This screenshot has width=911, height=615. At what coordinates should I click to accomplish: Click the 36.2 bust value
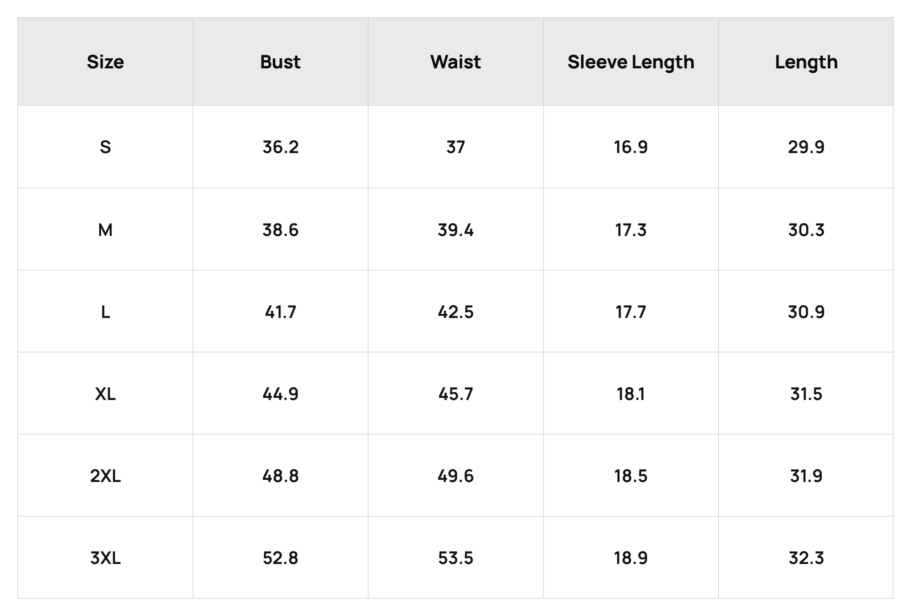click(x=280, y=147)
